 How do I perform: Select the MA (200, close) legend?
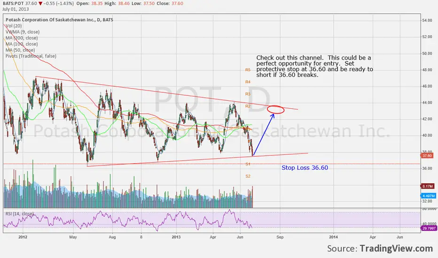point(22,38)
